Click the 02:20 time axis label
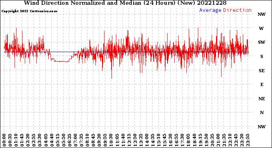This screenshot has width=272, height=148. pyautogui.click(x=28, y=140)
